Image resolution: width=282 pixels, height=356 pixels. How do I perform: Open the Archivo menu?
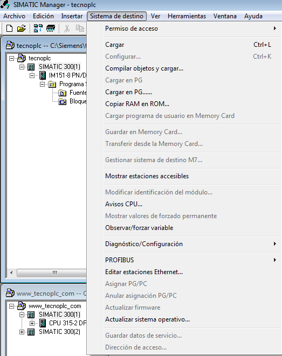click(x=14, y=16)
